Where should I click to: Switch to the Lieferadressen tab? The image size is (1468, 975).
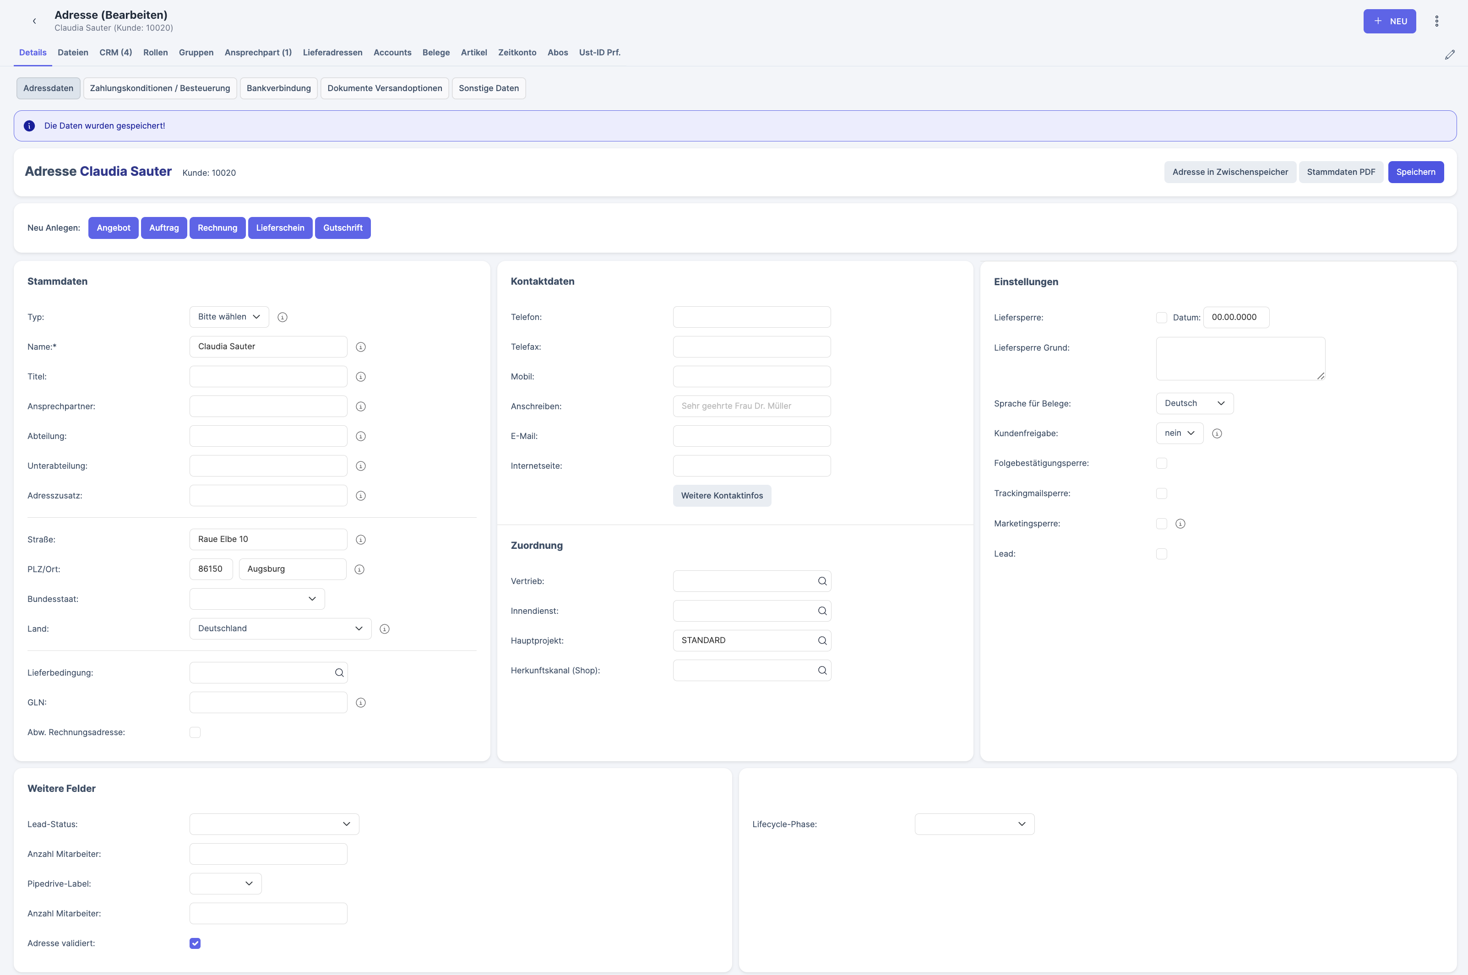tap(332, 52)
